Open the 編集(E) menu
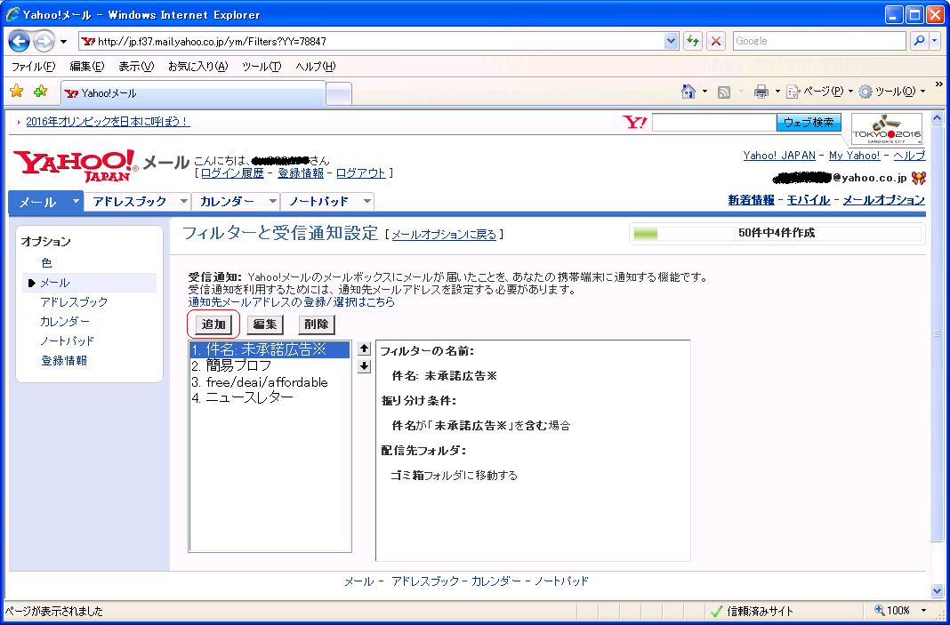 coord(86,67)
